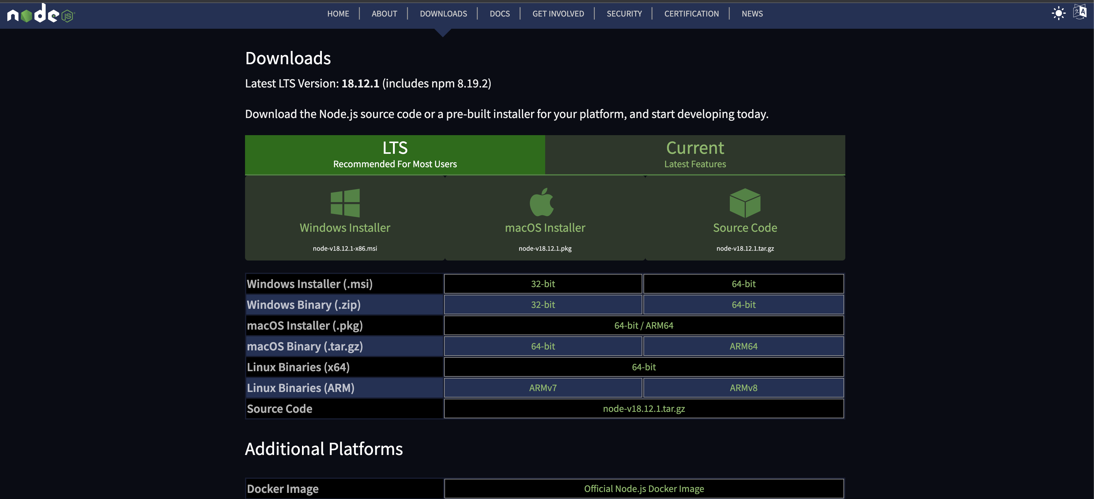
Task: Click the Windows Installer (.msi) row label
Action: pos(310,284)
